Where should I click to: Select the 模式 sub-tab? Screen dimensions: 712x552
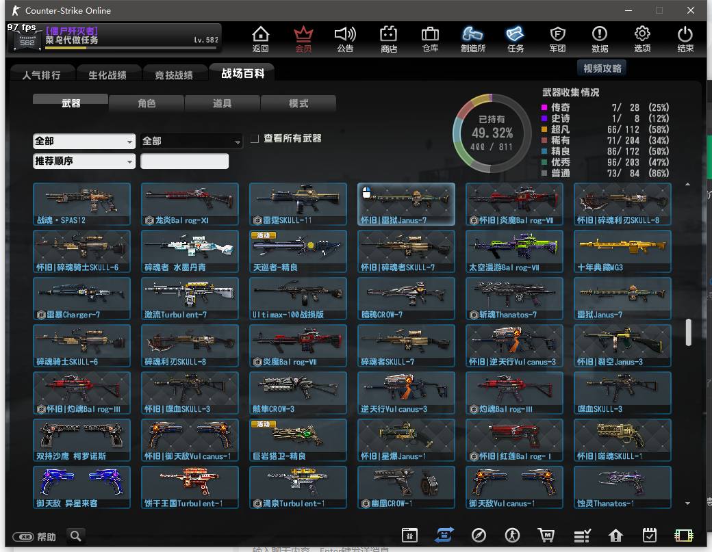[x=298, y=103]
